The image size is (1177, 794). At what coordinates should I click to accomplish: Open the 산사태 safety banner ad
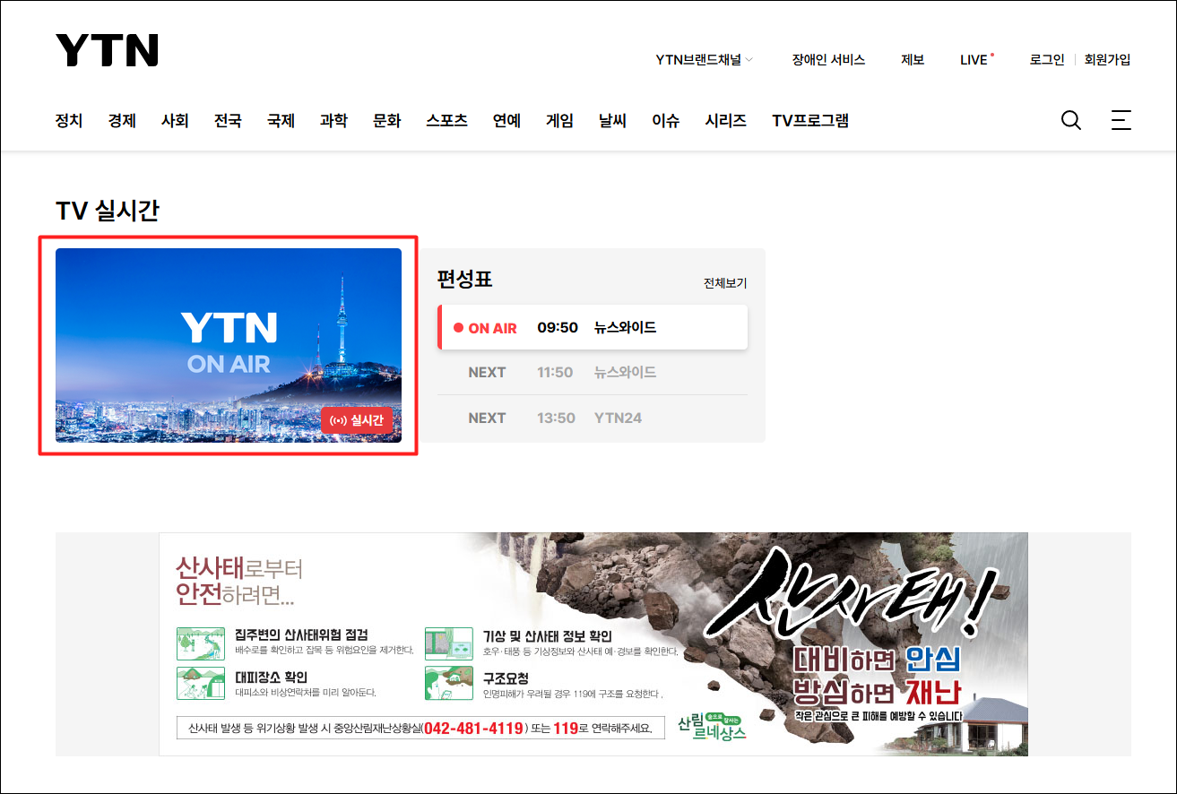point(593,644)
